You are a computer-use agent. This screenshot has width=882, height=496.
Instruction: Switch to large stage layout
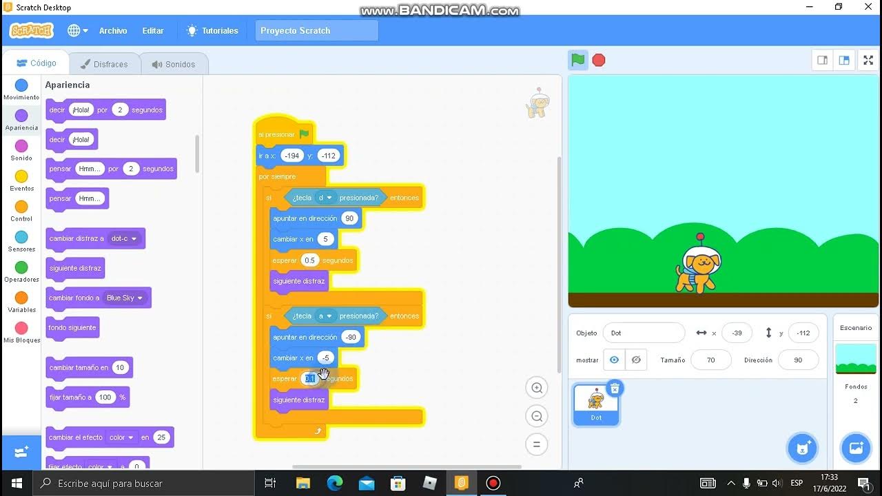click(843, 60)
